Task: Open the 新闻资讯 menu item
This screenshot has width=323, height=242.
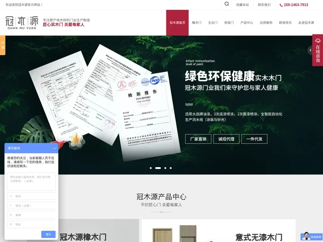Action: pyautogui.click(x=285, y=23)
